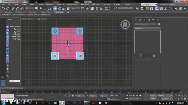This screenshot has height=105, width=188.
Task: Open the Reference Coordinate System View dropdown
Action: coord(75,8)
